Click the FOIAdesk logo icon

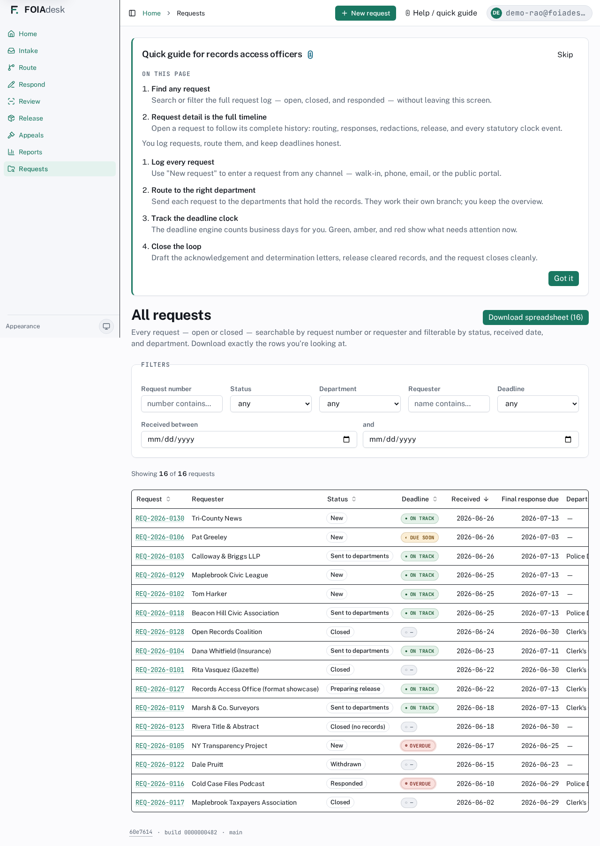coord(15,10)
